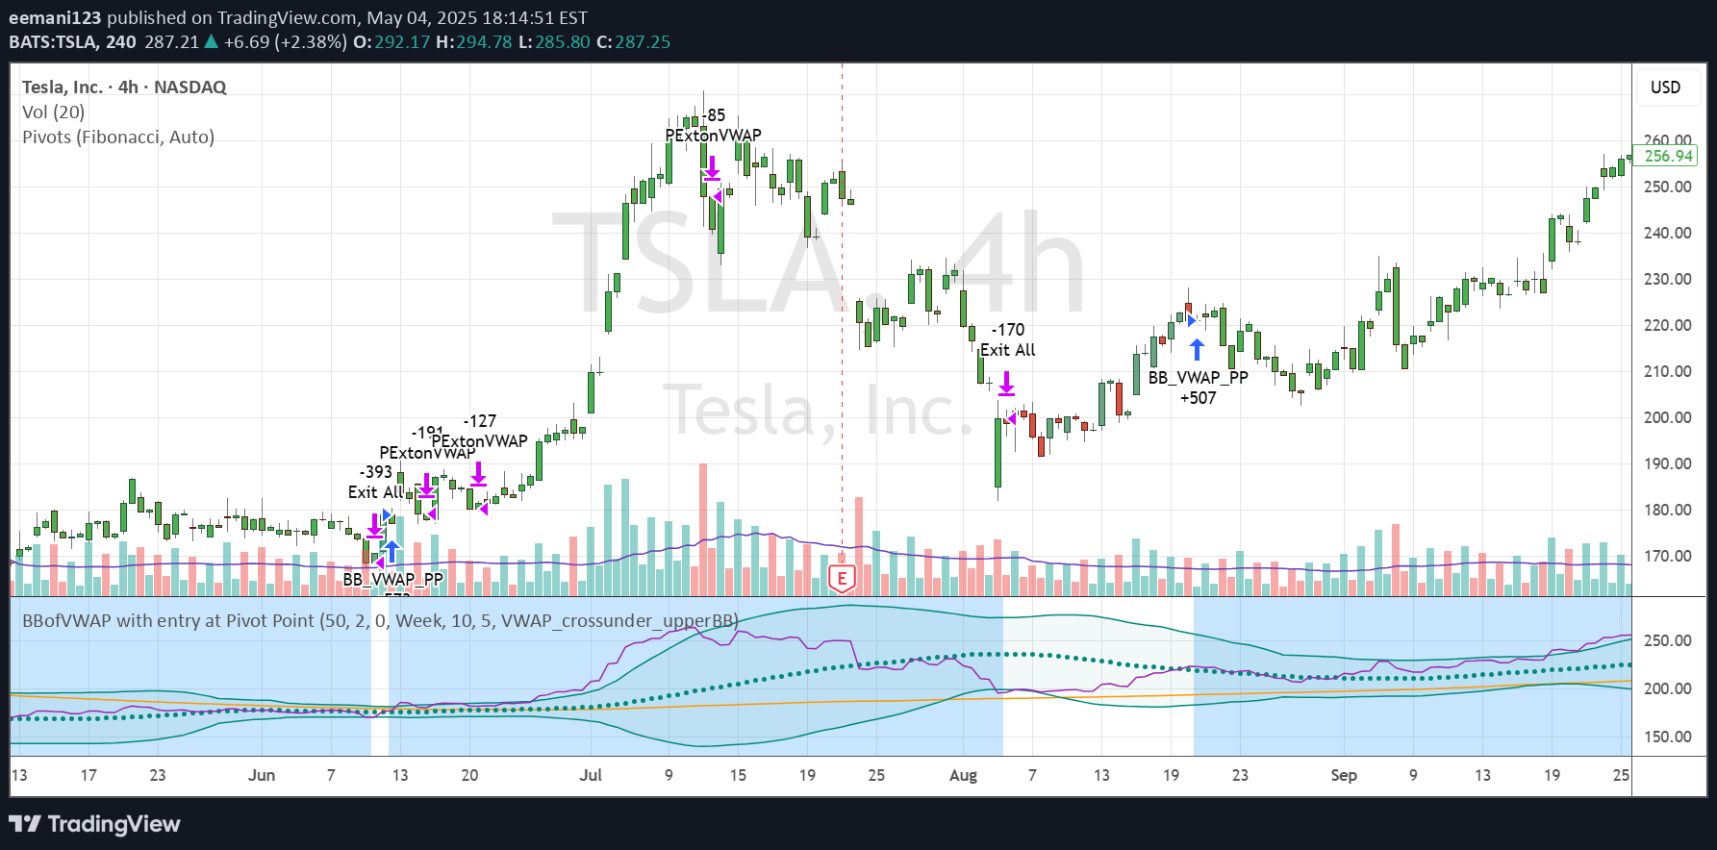
Task: Select the Vol (20) indicator legend
Action: click(53, 112)
